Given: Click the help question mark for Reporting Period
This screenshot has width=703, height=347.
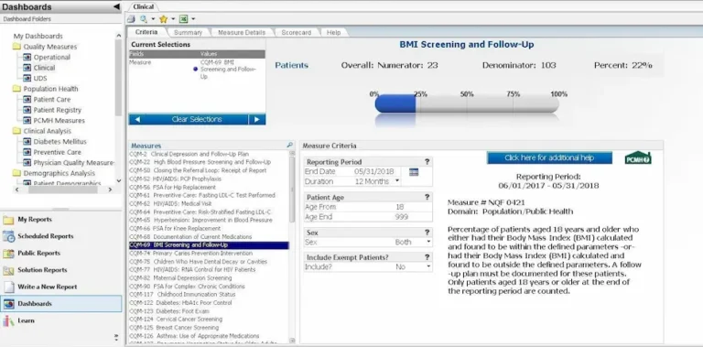Looking at the screenshot, I should [427, 162].
